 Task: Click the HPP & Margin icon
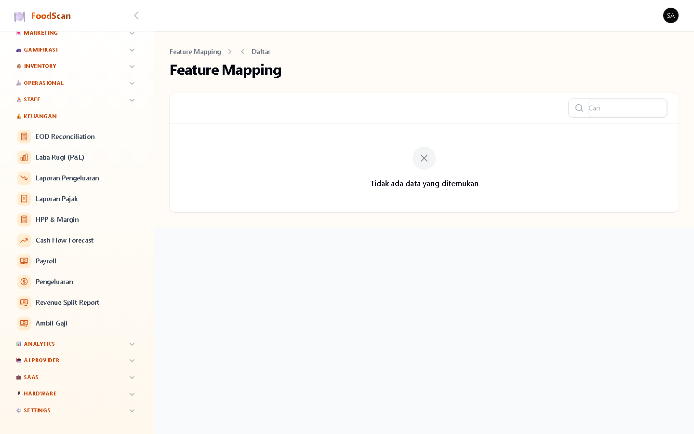point(24,219)
